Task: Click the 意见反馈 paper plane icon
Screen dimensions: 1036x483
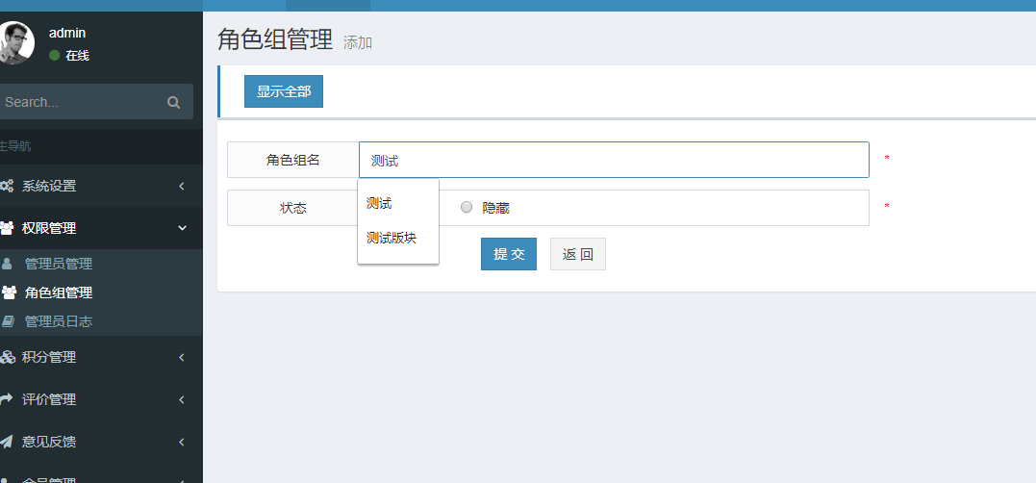Action: click(7, 442)
